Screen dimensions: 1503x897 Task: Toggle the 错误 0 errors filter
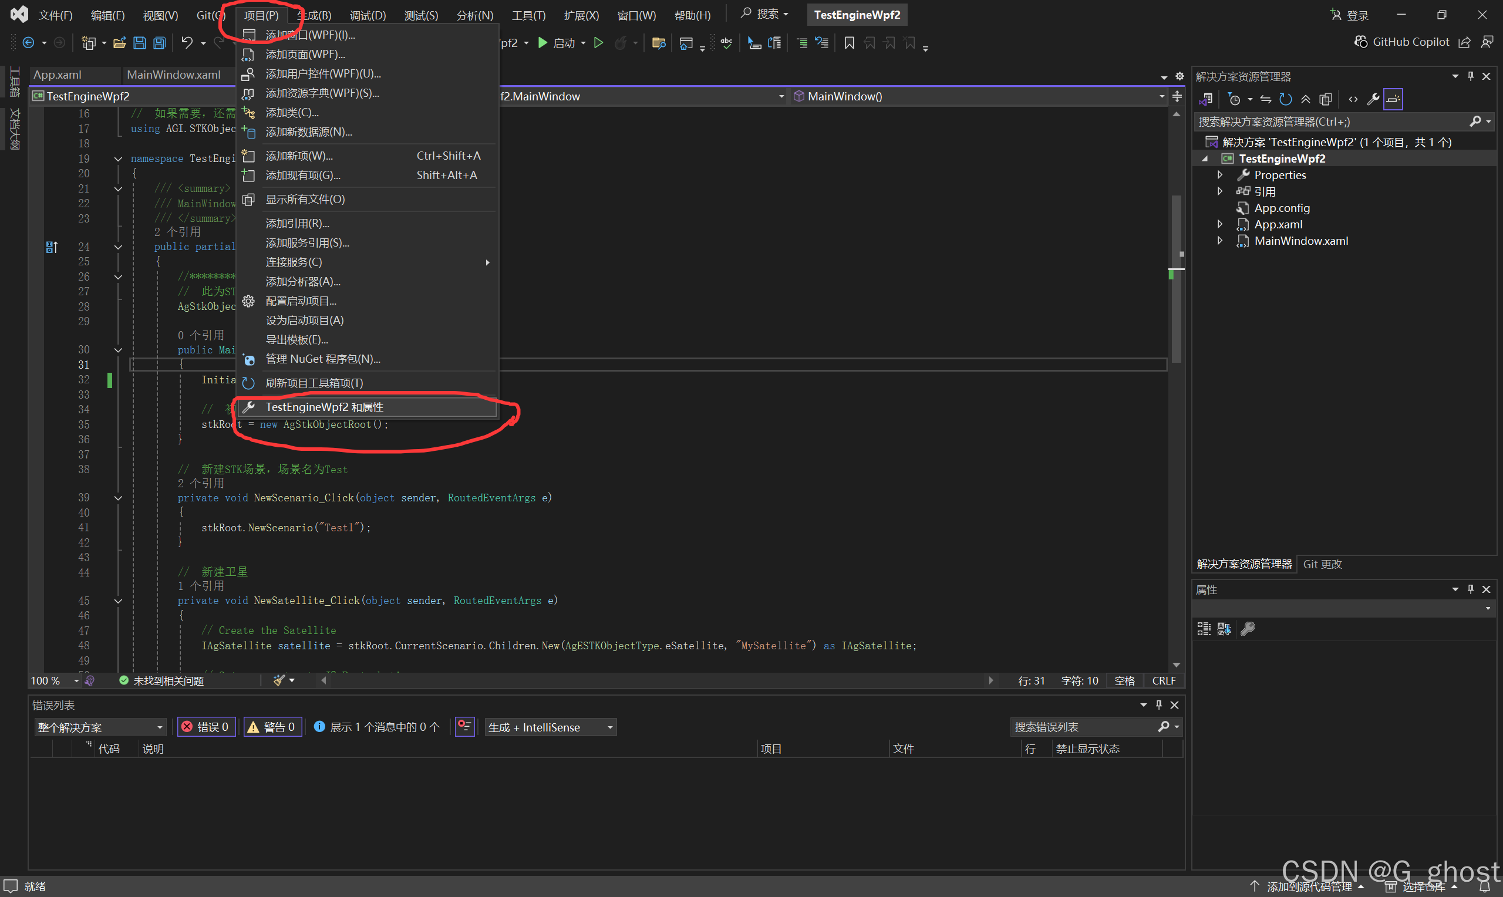tap(205, 727)
